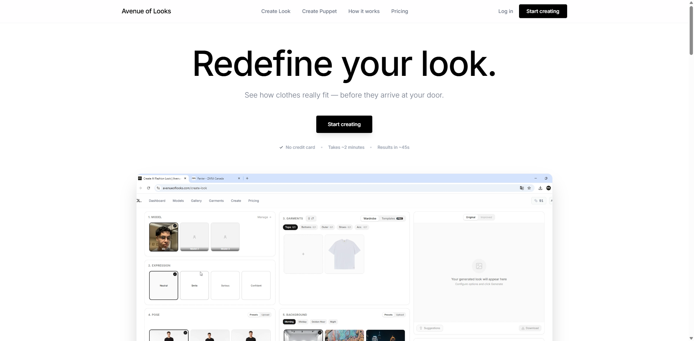Open browser downloads from the toolbar icon
Image resolution: width=694 pixels, height=341 pixels.
pyautogui.click(x=540, y=188)
